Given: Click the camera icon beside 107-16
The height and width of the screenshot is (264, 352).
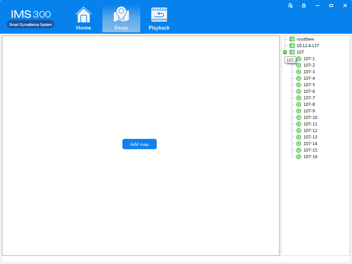Looking at the screenshot, I should click(299, 157).
